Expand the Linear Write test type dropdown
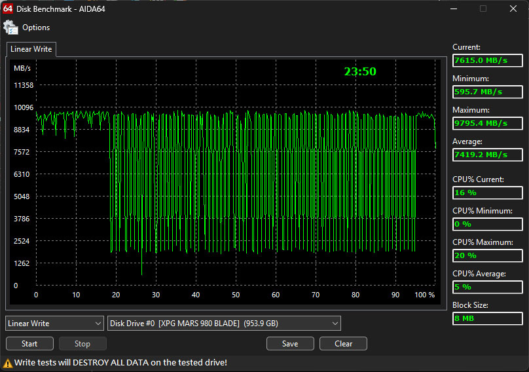 coord(54,324)
